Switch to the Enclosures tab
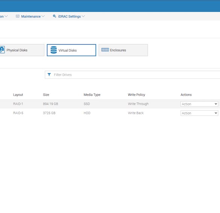 click(x=123, y=50)
